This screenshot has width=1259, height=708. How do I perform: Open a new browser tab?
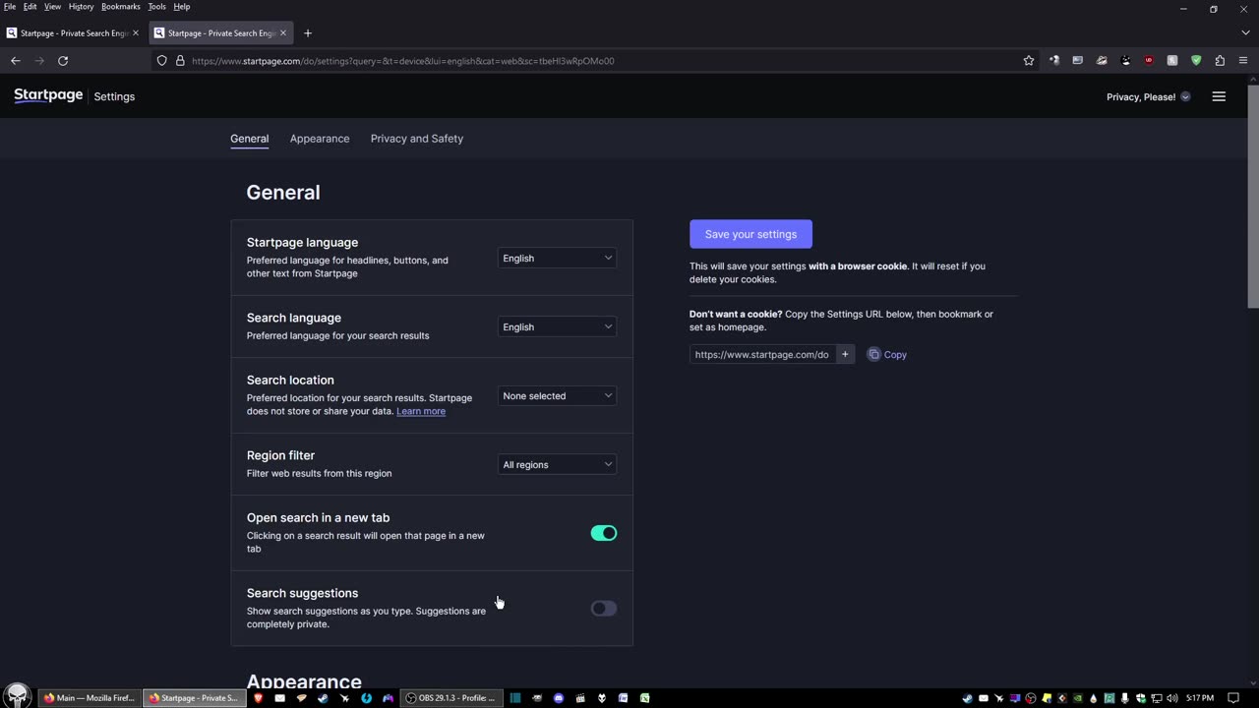308,32
